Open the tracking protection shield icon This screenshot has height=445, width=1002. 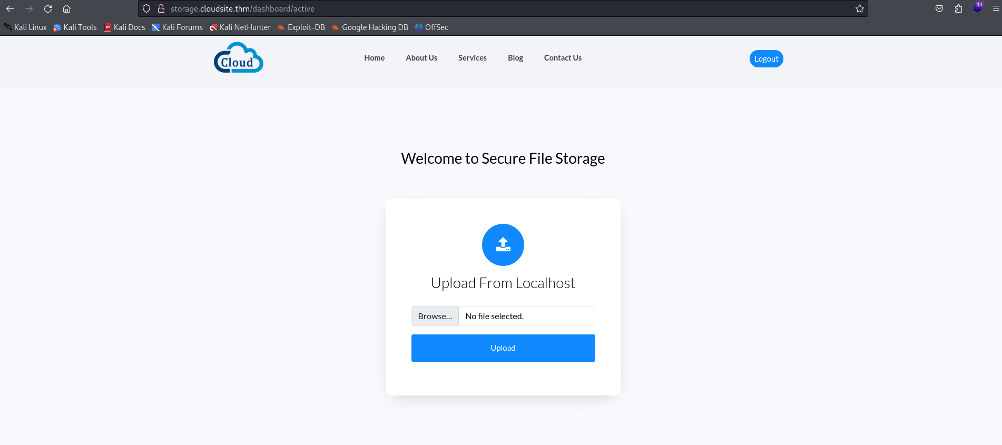(146, 9)
